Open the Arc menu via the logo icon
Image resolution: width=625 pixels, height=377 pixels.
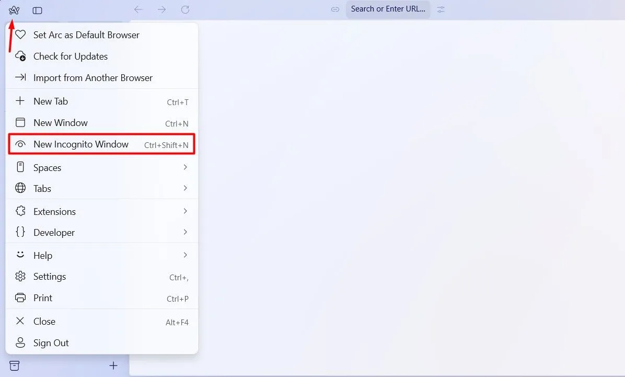click(14, 10)
